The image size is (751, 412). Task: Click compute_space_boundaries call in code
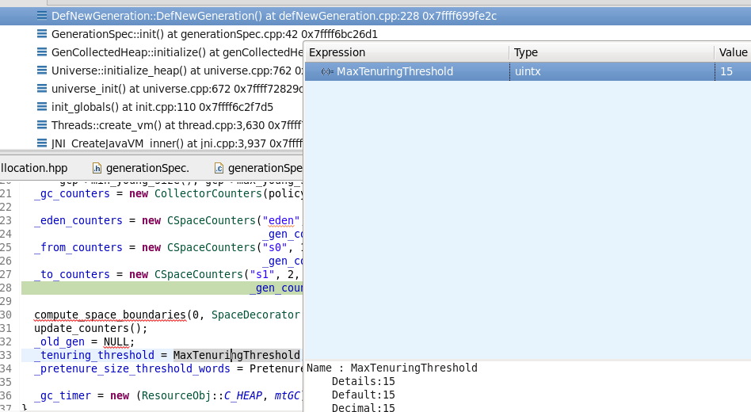[109, 315]
